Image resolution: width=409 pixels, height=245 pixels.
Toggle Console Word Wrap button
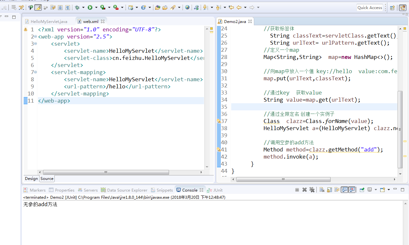pyautogui.click(x=337, y=190)
